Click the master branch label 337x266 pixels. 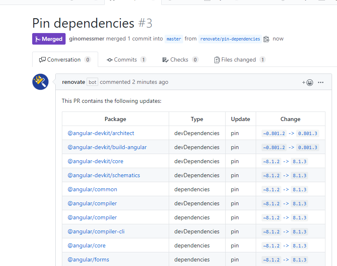tap(173, 39)
